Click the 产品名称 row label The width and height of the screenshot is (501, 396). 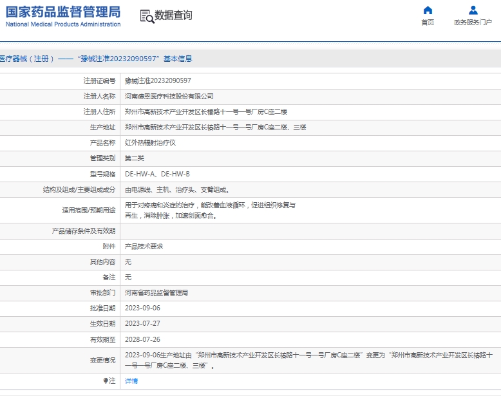(x=102, y=142)
